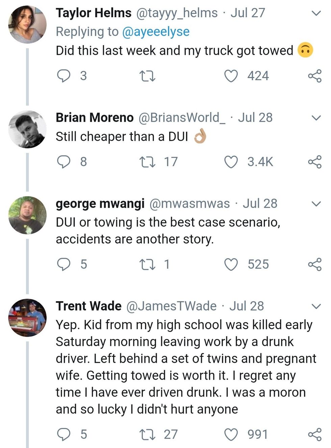Click george mwangi's avatar photo
Image resolution: width=331 pixels, height=448 pixels.
27,215
